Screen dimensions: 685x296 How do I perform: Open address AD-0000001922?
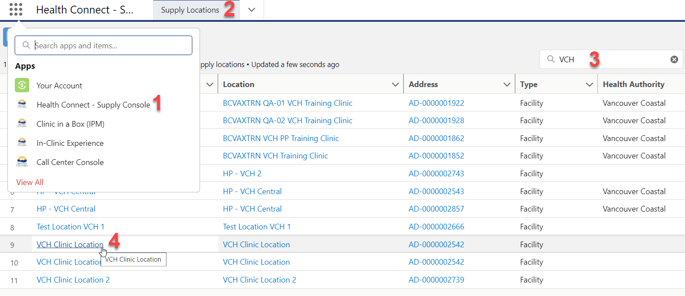pyautogui.click(x=436, y=103)
